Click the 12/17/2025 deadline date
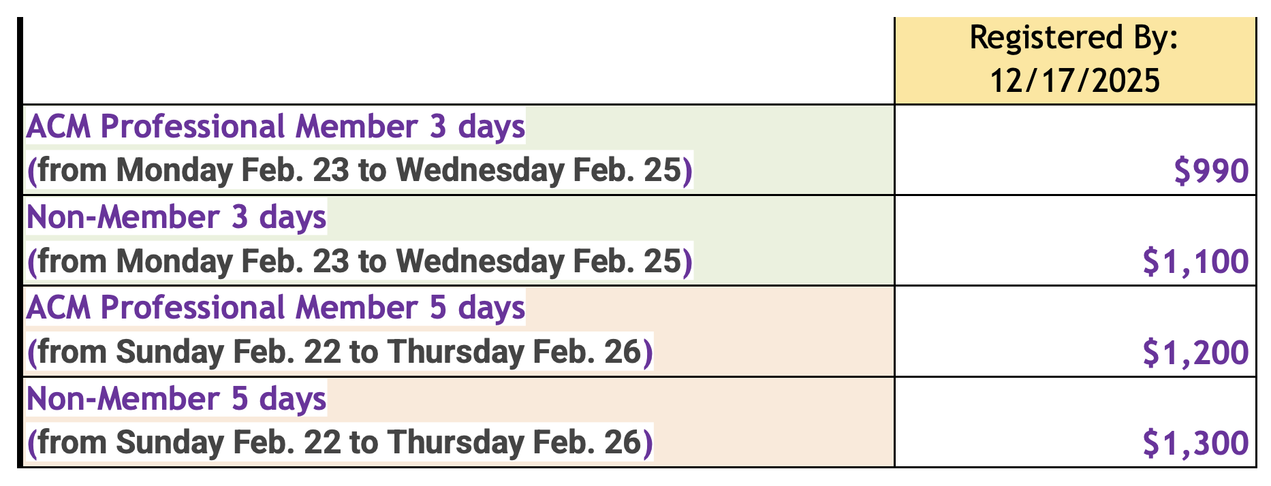Image resolution: width=1271 pixels, height=486 pixels. [1074, 80]
